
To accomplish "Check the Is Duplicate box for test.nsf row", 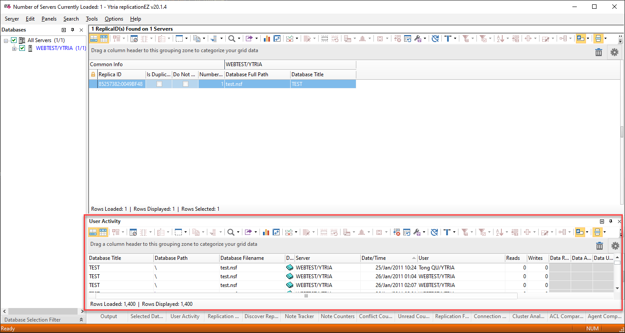I will click(159, 84).
